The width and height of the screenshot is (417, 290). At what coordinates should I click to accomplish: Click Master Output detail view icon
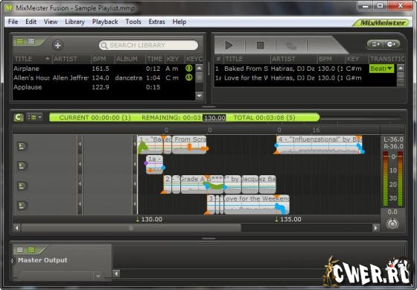coord(31,250)
